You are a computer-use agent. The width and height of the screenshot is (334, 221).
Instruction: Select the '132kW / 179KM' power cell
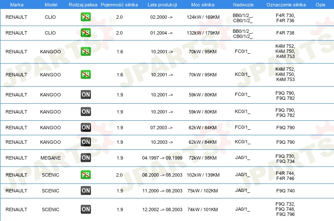[x=203, y=33]
